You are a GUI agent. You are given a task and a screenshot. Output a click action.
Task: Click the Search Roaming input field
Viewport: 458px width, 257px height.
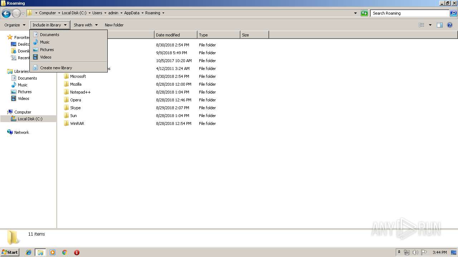(410, 13)
